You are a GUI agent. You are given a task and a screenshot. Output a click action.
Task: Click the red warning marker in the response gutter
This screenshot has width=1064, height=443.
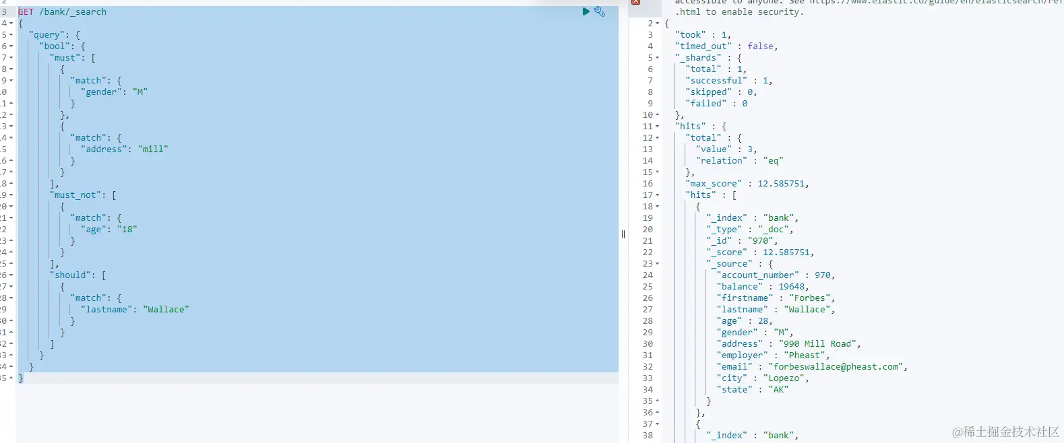pos(635,2)
